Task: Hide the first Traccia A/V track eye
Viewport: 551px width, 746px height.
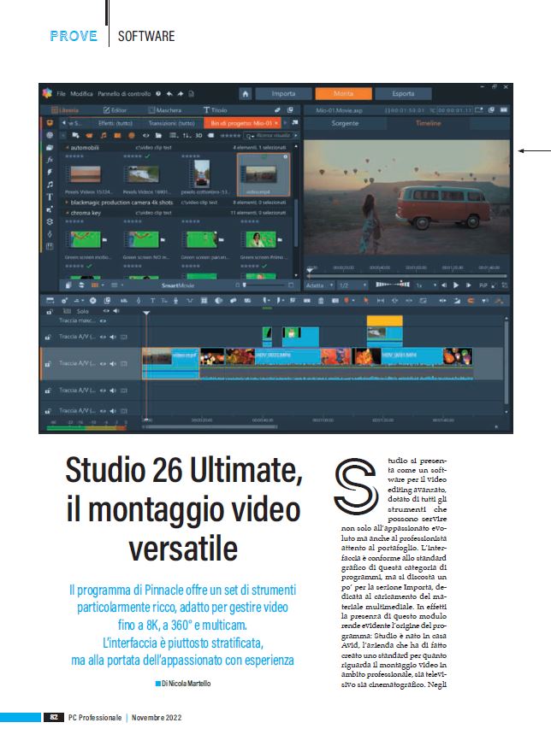Action: point(103,337)
